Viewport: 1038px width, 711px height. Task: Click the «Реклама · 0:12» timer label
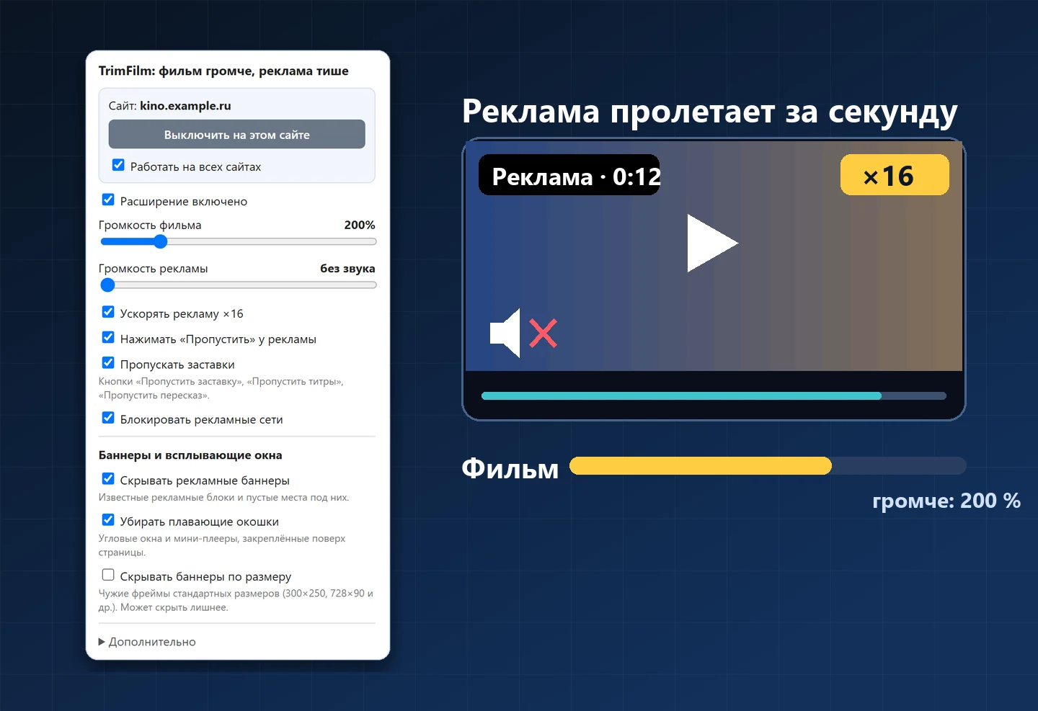click(569, 175)
